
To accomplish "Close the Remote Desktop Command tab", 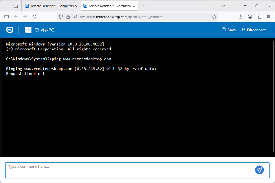I will click(x=135, y=6).
